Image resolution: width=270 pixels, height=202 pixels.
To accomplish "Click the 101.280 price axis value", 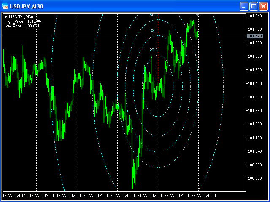I will tap(255, 110).
